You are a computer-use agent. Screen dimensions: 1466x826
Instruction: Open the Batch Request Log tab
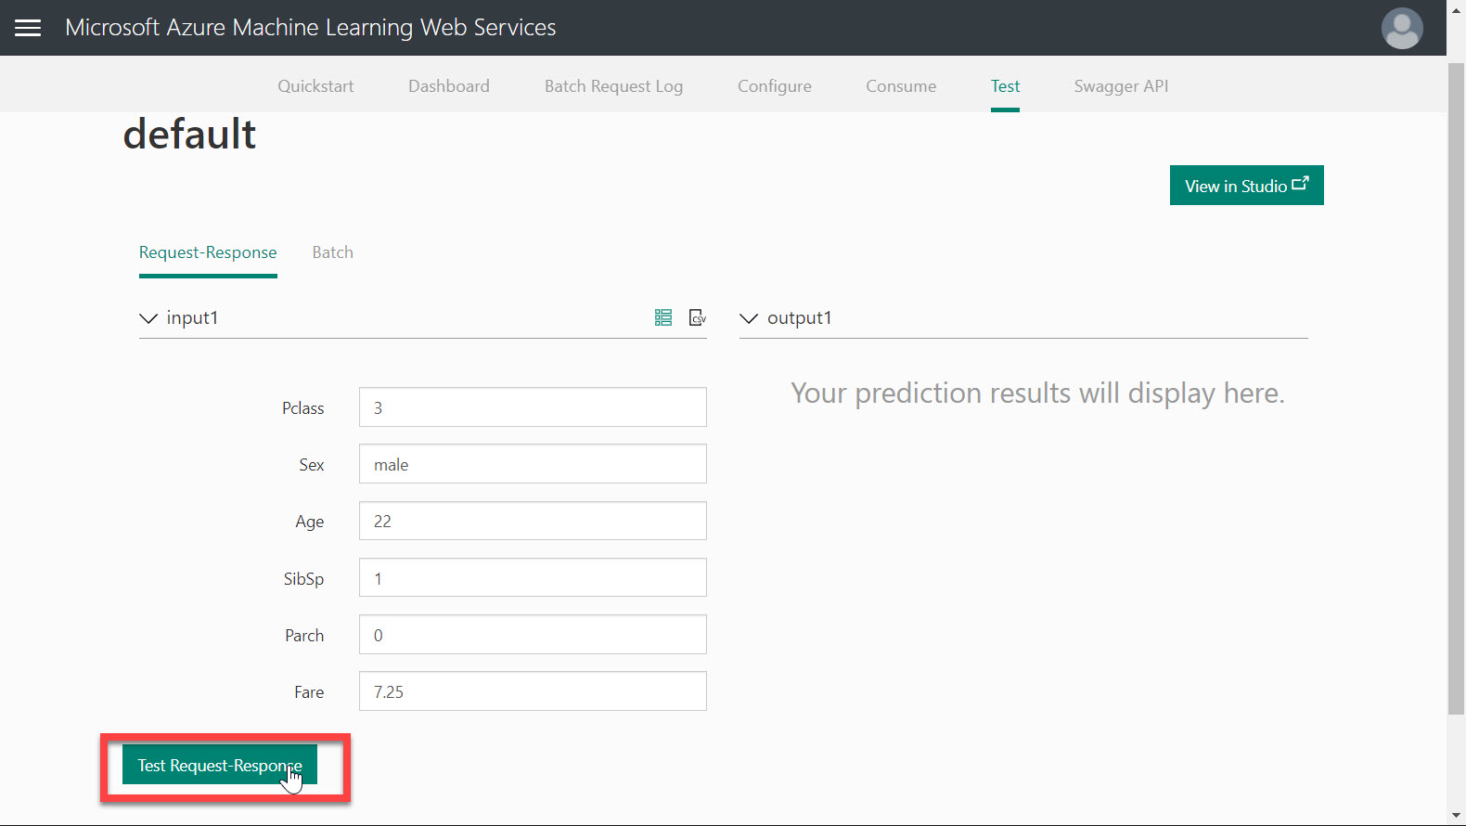613,86
